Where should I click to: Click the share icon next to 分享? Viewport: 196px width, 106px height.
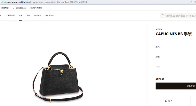pos(166,100)
